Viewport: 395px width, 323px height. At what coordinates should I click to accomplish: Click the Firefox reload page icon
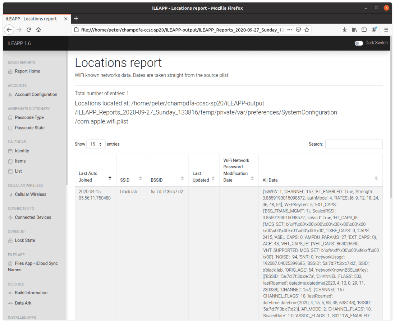pos(29,30)
